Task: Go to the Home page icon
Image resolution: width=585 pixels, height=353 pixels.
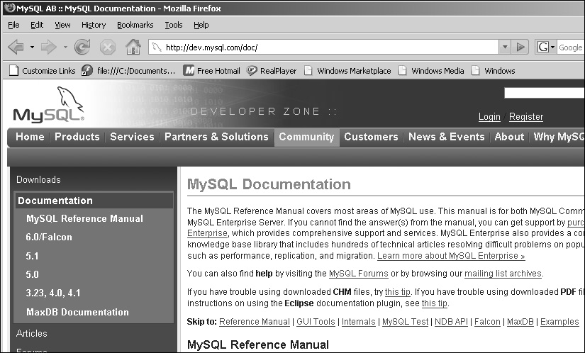Action: tap(133, 47)
